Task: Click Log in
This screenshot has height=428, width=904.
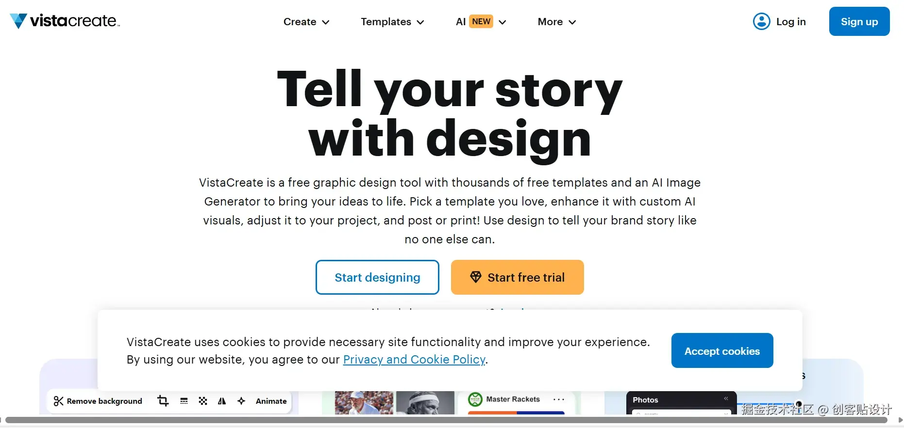Action: pyautogui.click(x=790, y=22)
